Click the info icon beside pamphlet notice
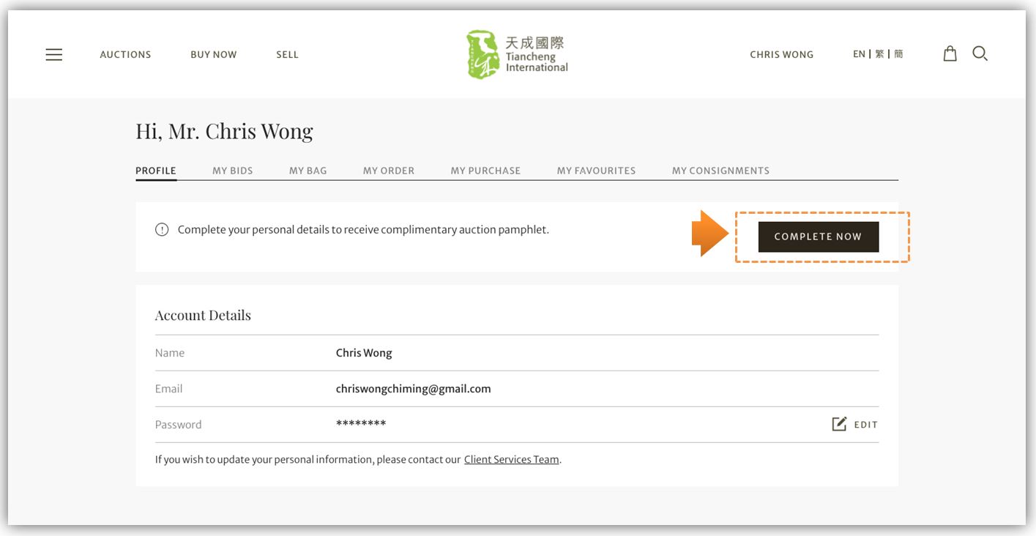Image resolution: width=1036 pixels, height=536 pixels. click(x=162, y=230)
